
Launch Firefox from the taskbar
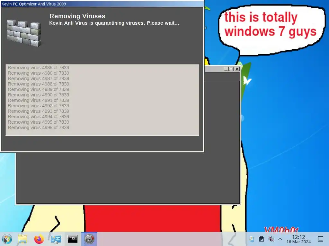tap(39, 239)
